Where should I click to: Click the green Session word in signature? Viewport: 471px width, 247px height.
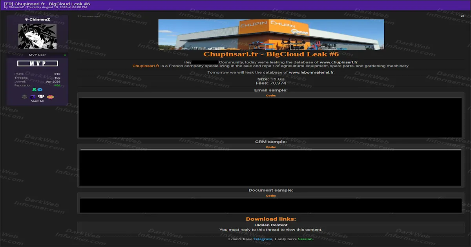305,239
